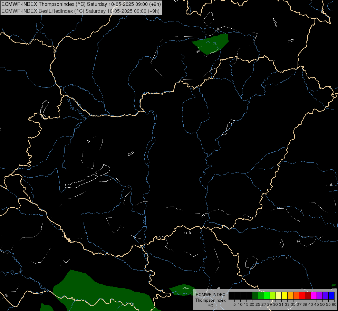Click the ThompsonIndex title line at top

pos(81,4)
